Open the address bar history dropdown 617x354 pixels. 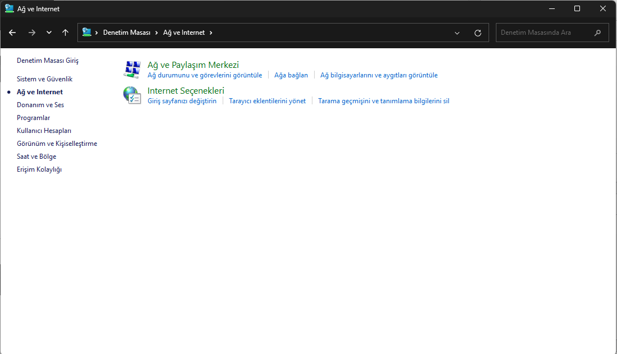click(457, 33)
